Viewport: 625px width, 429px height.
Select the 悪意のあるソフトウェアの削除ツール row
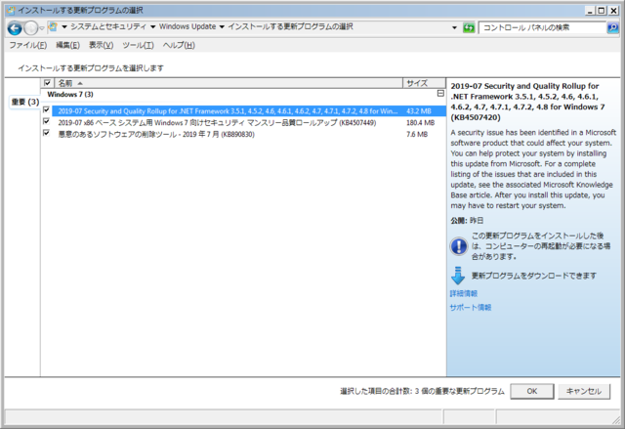point(249,134)
